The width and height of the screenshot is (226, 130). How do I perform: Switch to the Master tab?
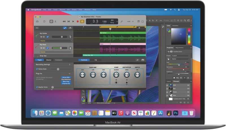click(x=49, y=60)
